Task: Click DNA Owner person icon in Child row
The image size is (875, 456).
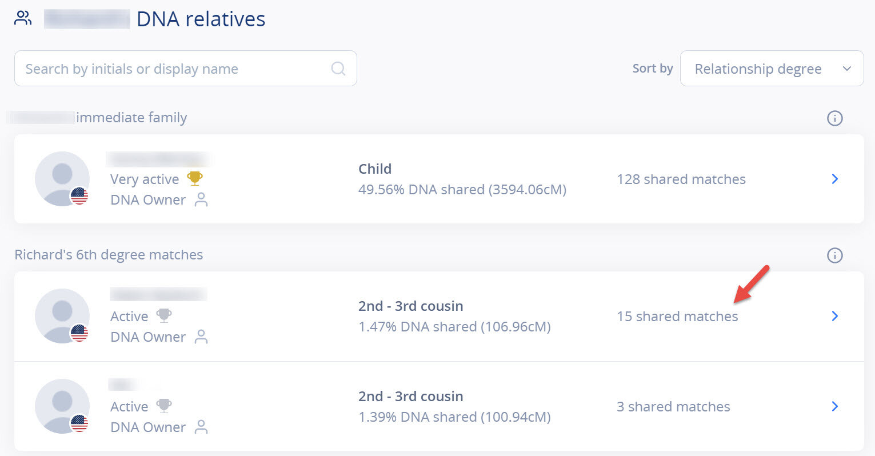Action: (201, 199)
